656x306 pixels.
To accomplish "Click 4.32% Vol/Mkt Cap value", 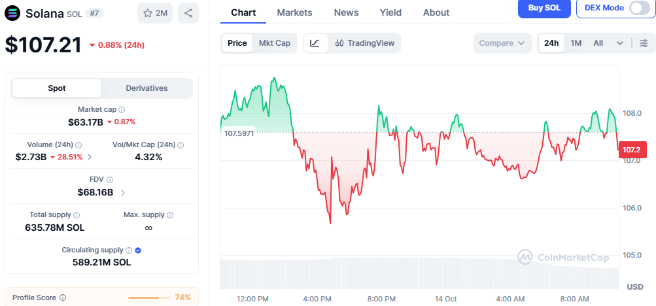I will 148,157.
